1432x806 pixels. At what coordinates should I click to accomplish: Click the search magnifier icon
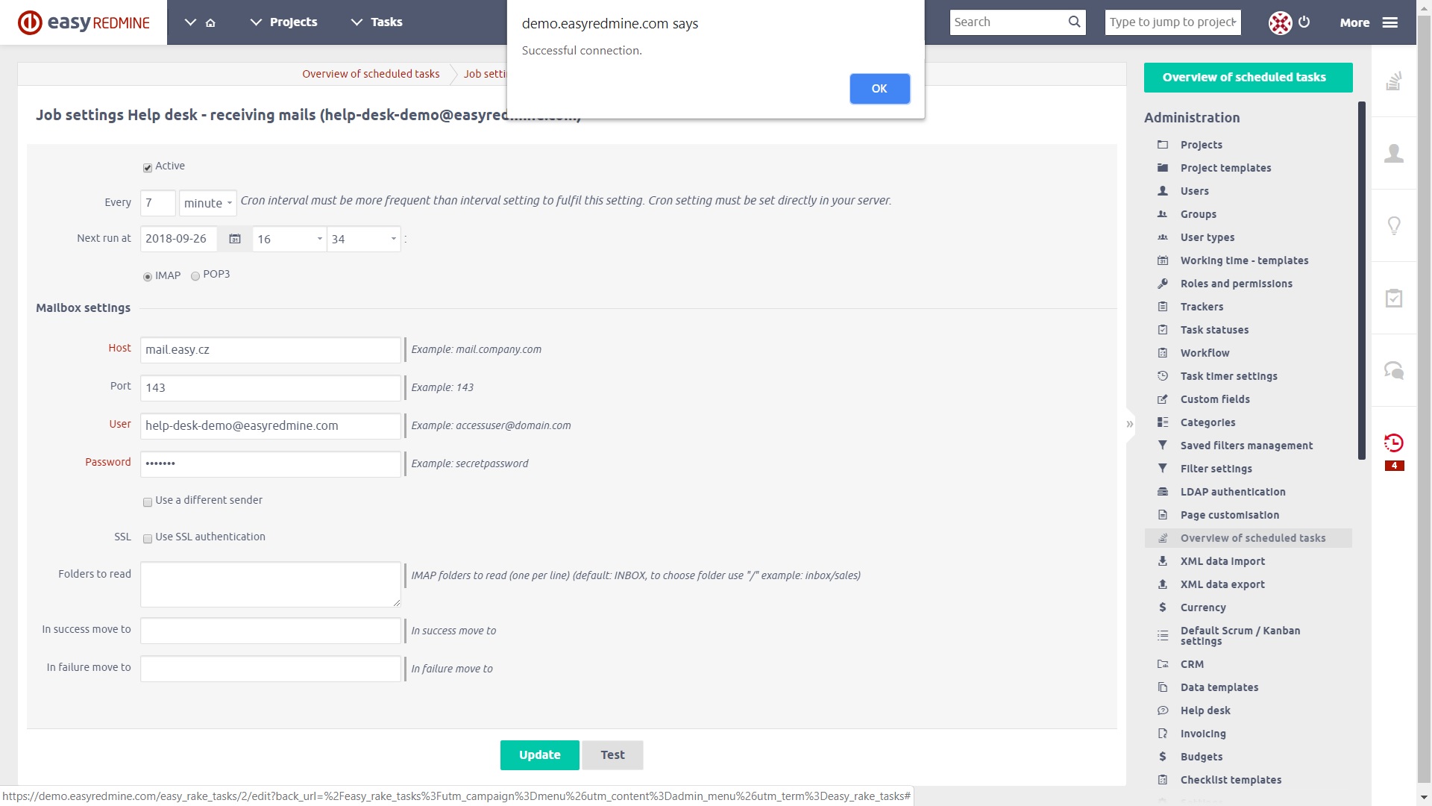pyautogui.click(x=1074, y=22)
